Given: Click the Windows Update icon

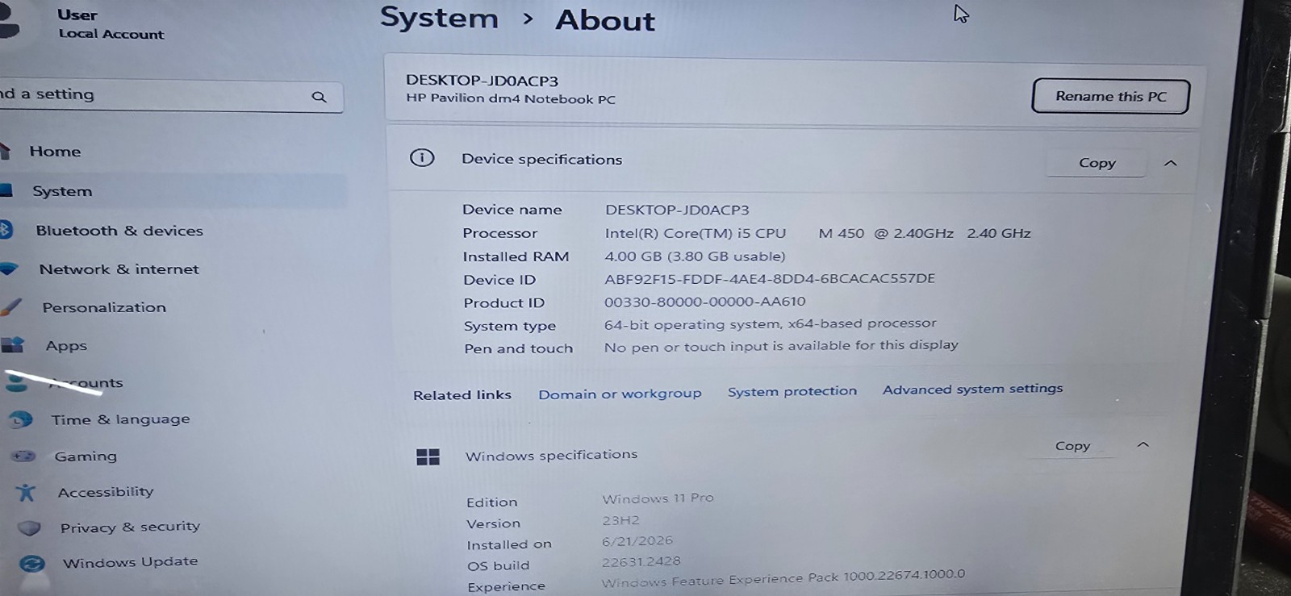Looking at the screenshot, I should pos(32,564).
